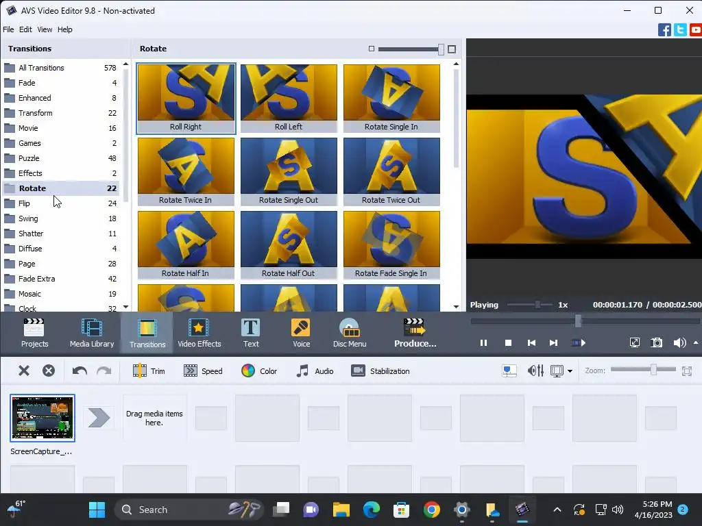Redo the last action
Screen dimensions: 702x526
pos(104,371)
